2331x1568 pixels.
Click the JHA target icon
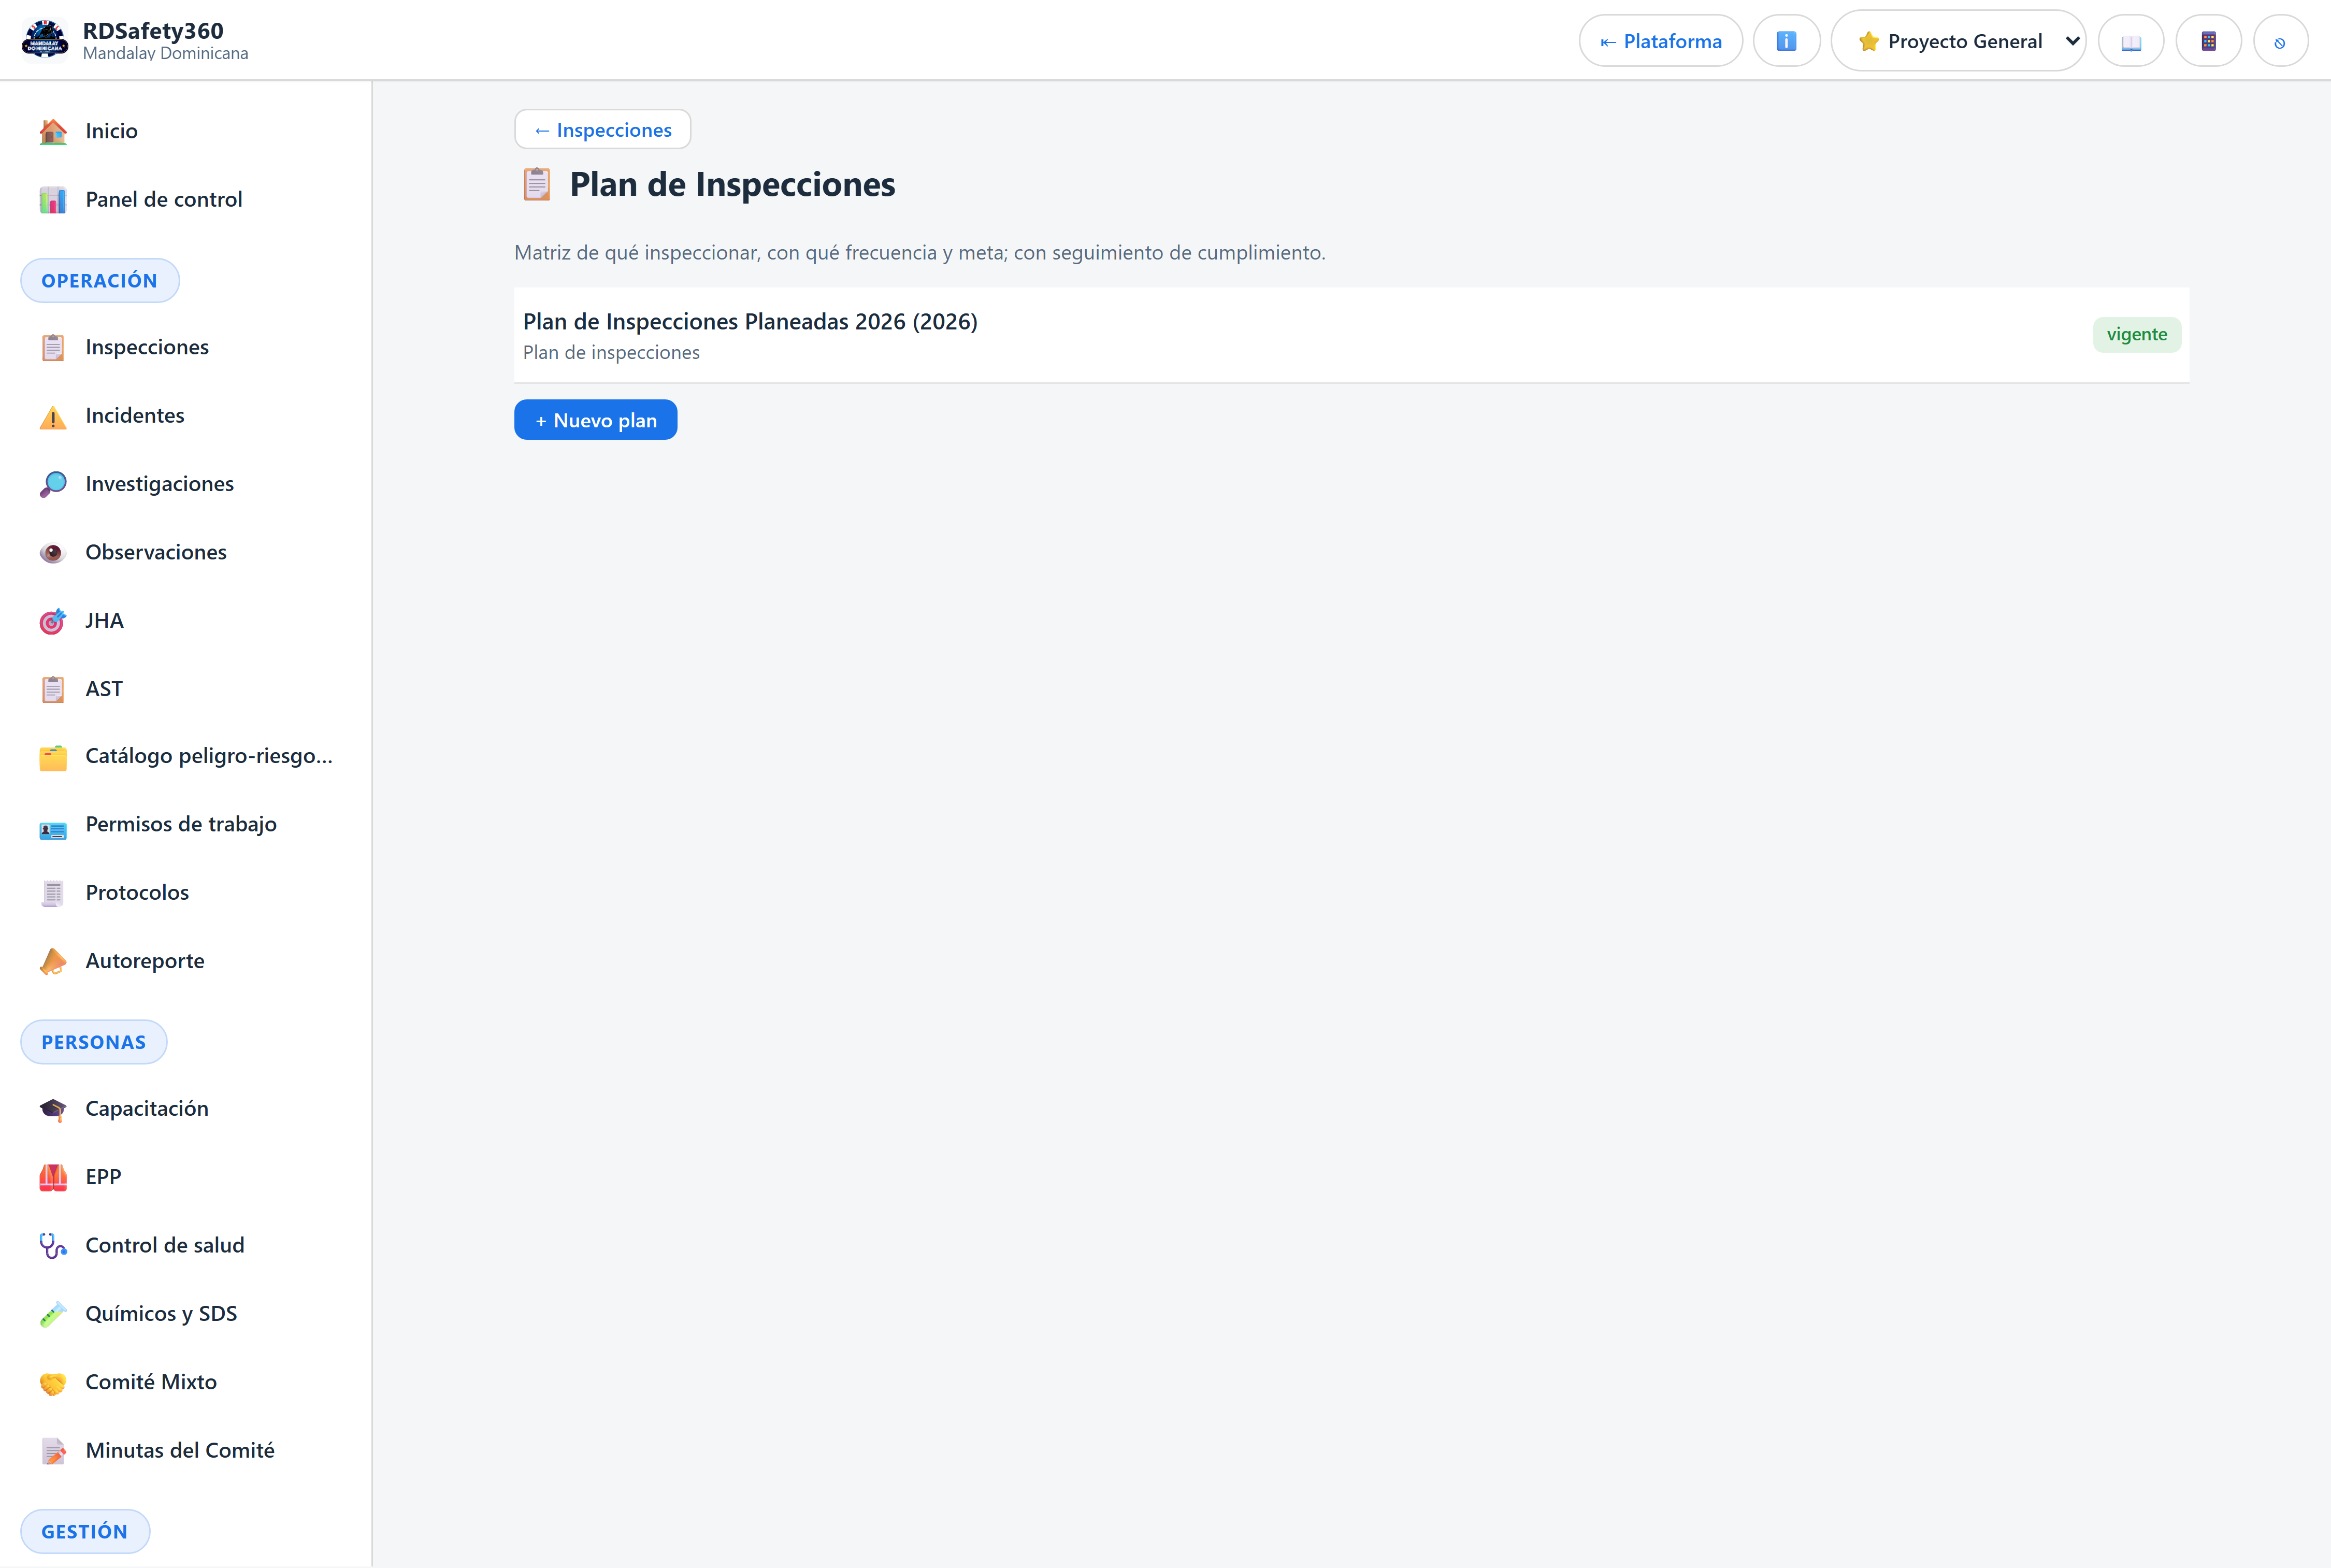53,621
